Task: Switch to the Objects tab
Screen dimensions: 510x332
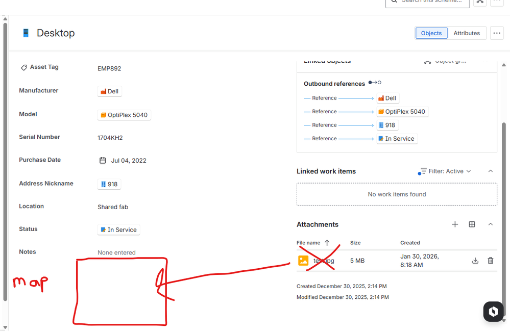Action: (431, 33)
